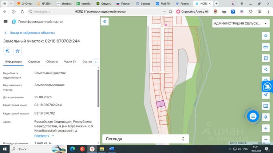Open the hamburger menu of the portal

(5, 21)
